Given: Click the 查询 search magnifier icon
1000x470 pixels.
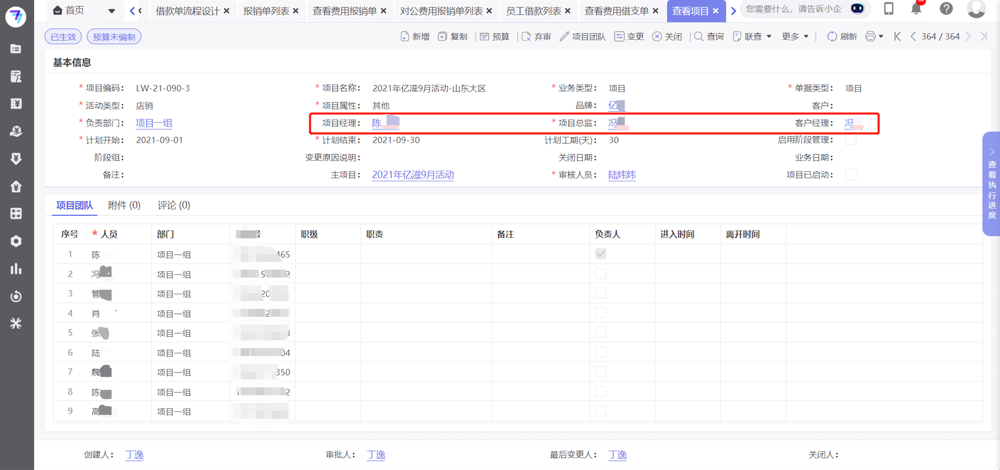Looking at the screenshot, I should [698, 36].
